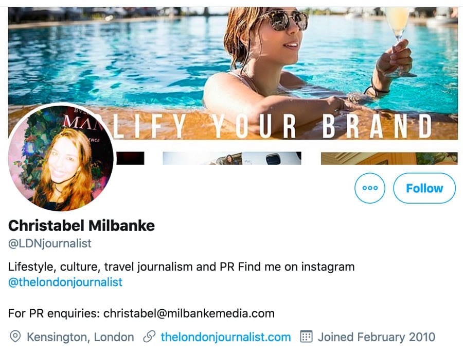Click the christabel@milbankemedia.com email address
Viewport: 463px width, 351px height.
pos(189,313)
